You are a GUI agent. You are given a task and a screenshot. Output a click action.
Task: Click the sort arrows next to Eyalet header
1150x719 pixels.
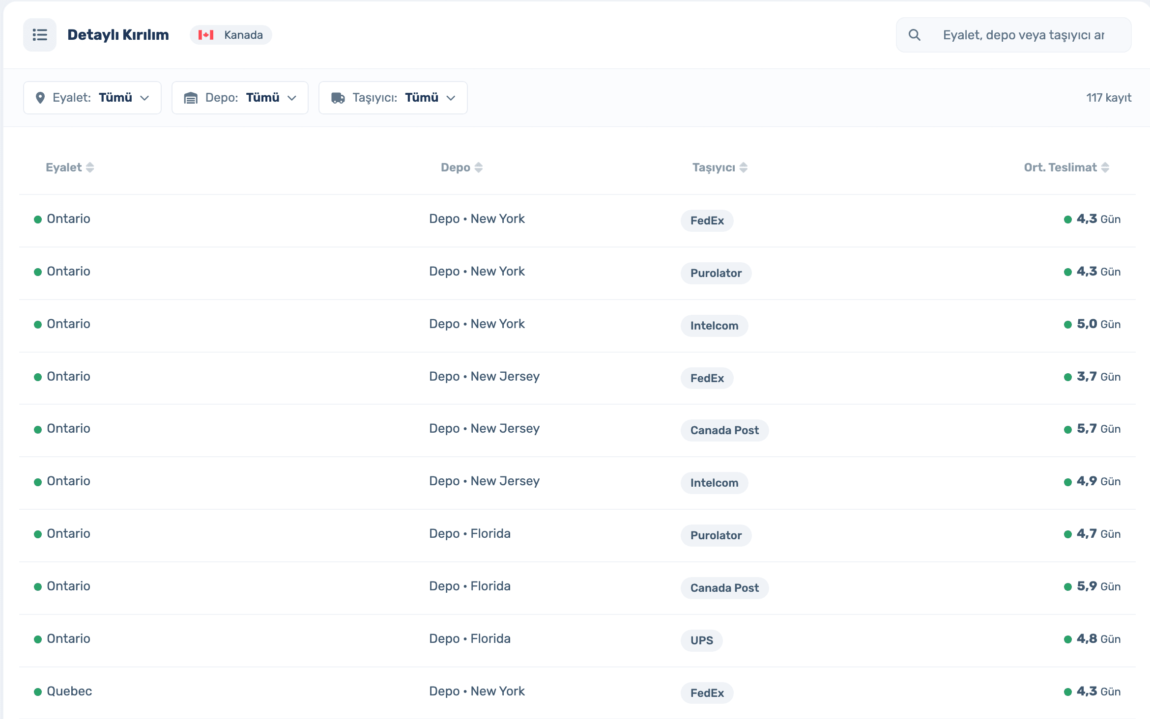(x=90, y=167)
